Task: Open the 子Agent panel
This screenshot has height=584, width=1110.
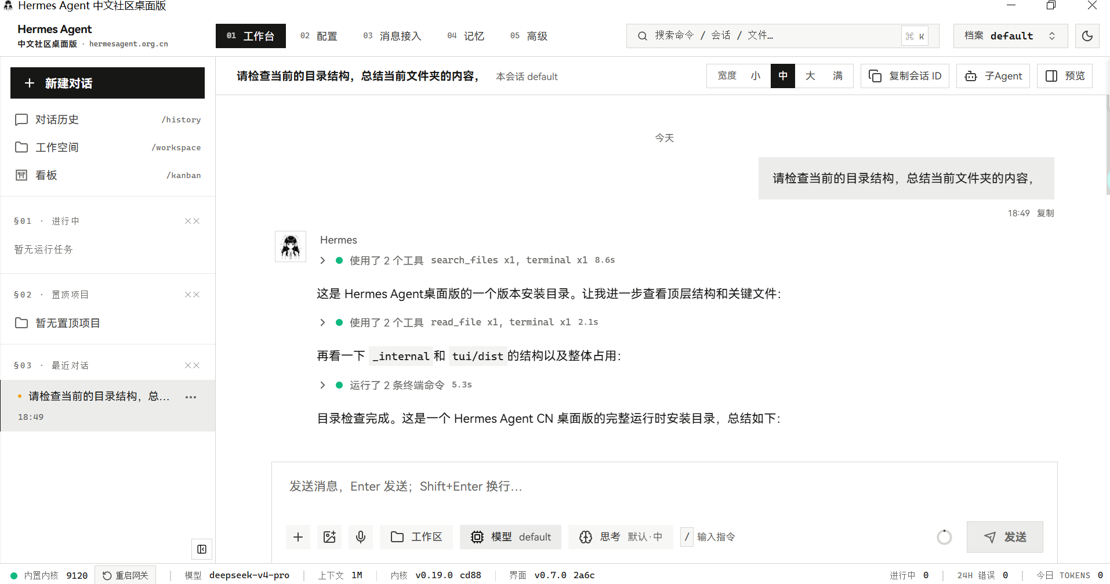Action: [x=993, y=76]
